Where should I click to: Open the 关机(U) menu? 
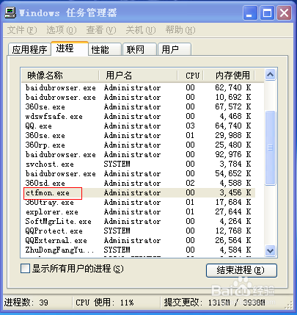tap(141, 30)
